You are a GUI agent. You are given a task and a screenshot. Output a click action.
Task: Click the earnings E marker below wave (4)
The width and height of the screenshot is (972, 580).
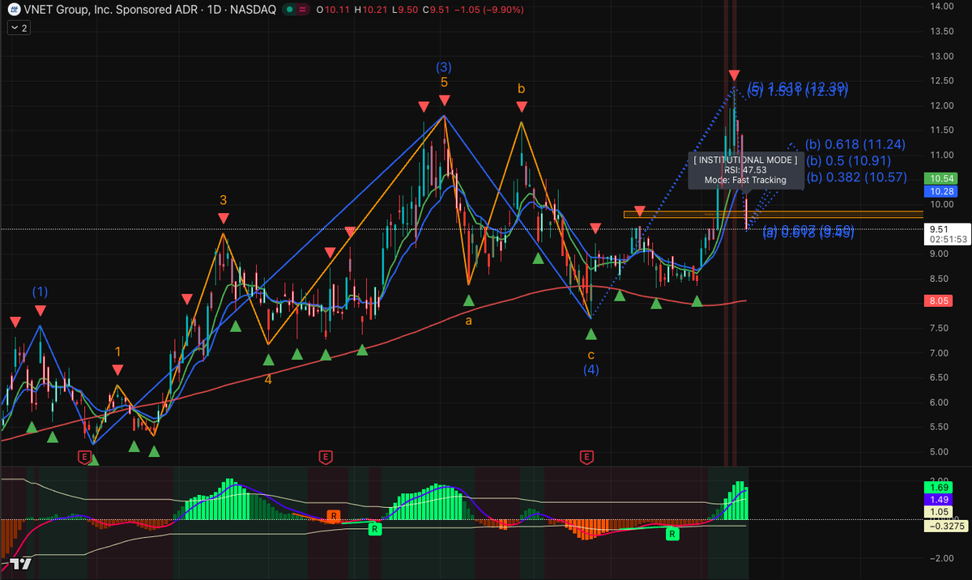(586, 457)
